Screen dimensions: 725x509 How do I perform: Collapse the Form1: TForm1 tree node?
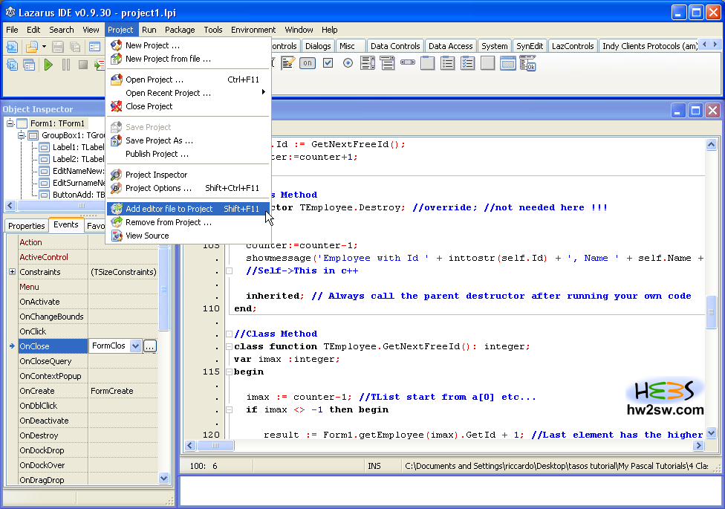pos(10,123)
